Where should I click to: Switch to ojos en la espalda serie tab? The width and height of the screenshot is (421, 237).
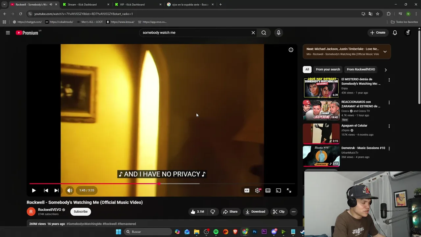190,5
